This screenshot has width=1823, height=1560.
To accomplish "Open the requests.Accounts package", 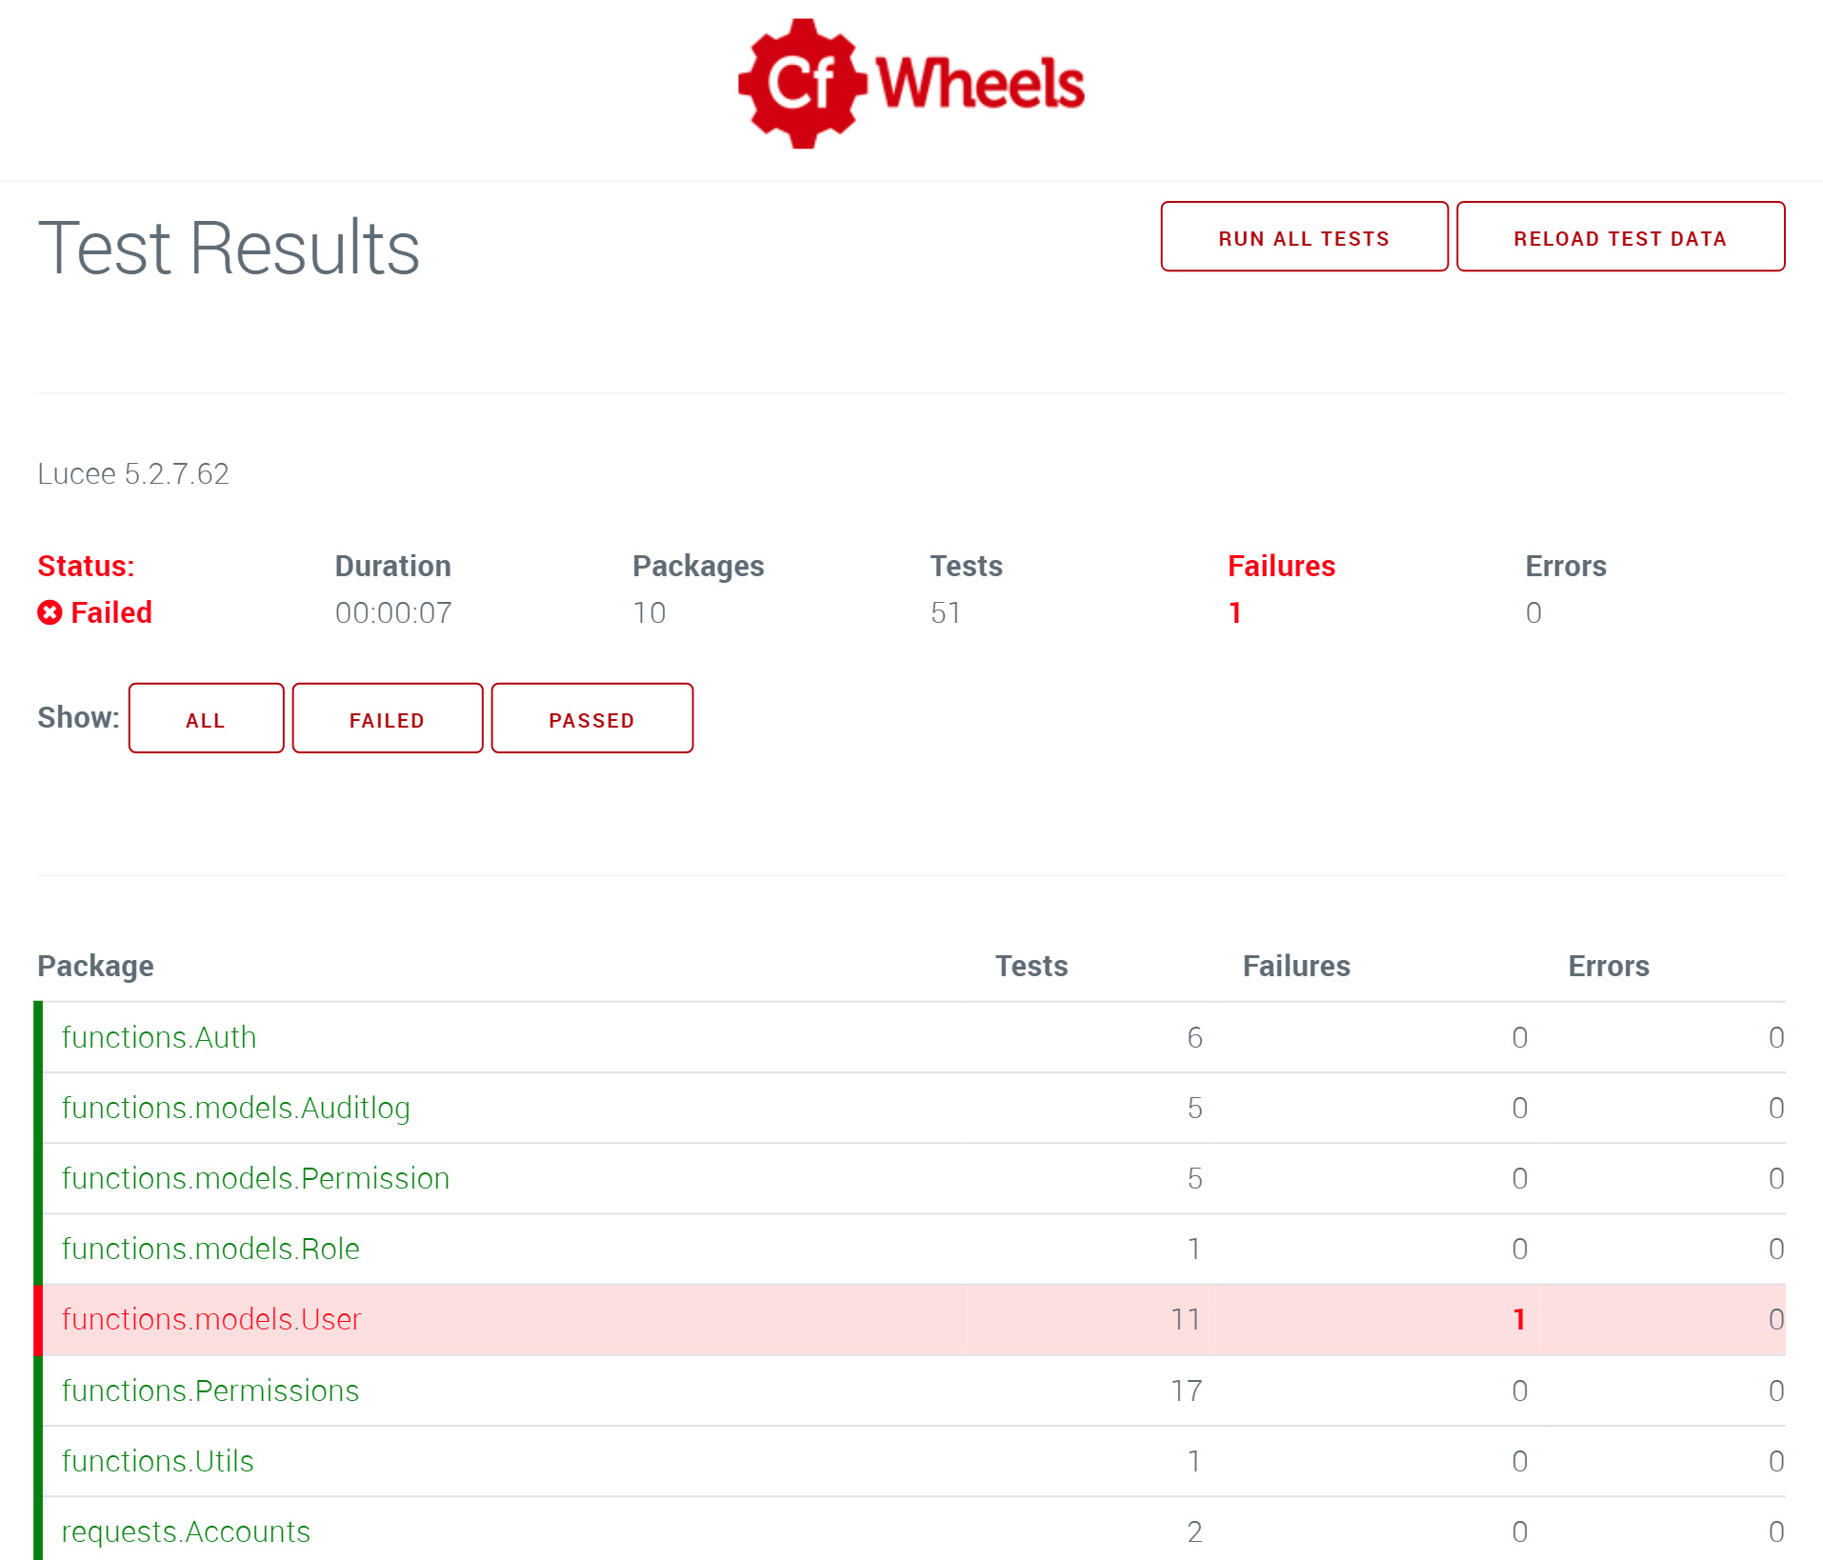I will coord(186,1531).
